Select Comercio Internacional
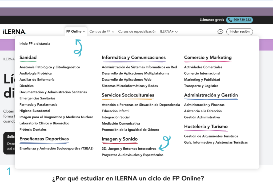The width and height of the screenshot is (273, 182). tap(202, 73)
